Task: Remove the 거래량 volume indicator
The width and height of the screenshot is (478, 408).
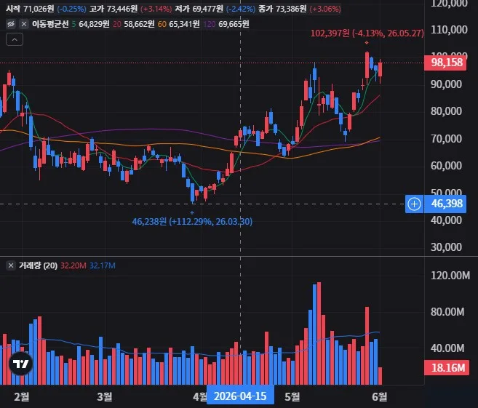Action: click(x=11, y=265)
